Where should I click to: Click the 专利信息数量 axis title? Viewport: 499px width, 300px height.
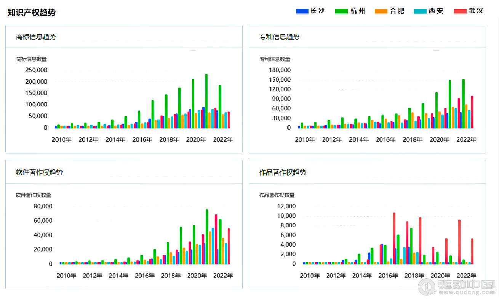point(275,59)
